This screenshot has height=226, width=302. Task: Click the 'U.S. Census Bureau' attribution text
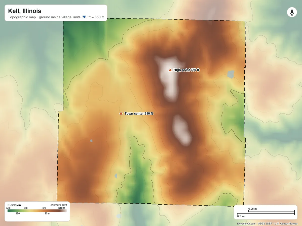point(286,223)
